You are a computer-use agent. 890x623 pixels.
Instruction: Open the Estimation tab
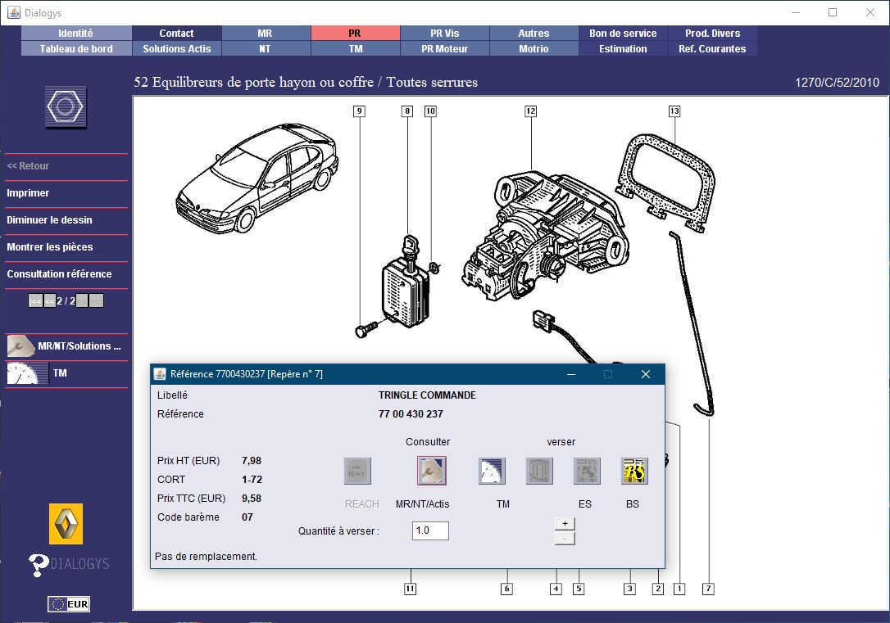click(623, 49)
